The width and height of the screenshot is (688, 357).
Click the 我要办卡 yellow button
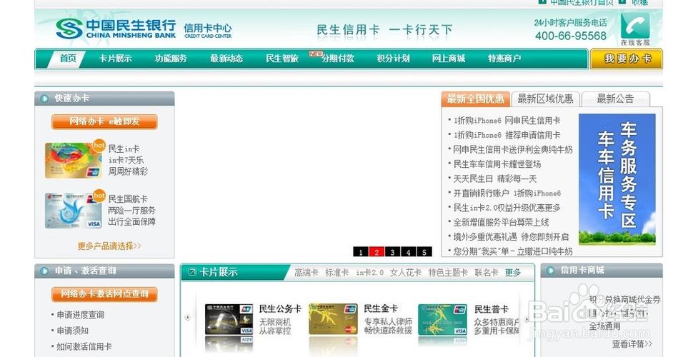[627, 59]
